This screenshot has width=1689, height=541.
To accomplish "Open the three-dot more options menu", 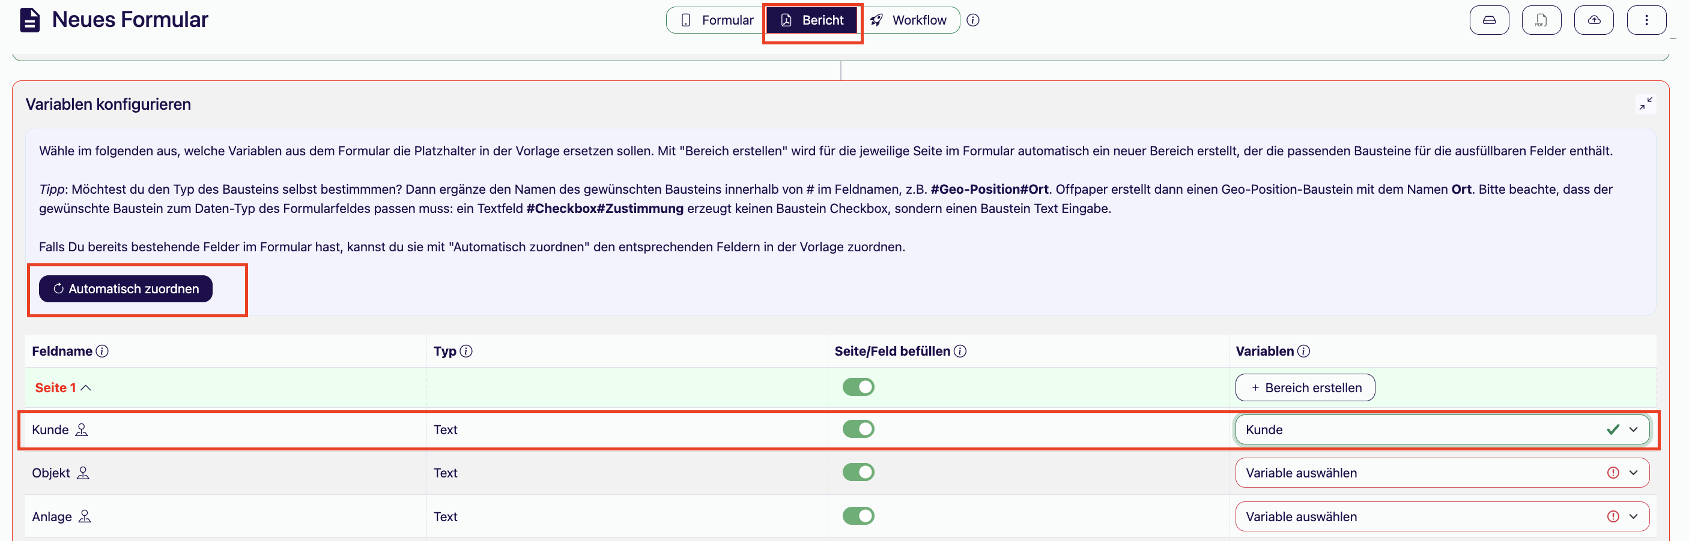I will tap(1646, 20).
